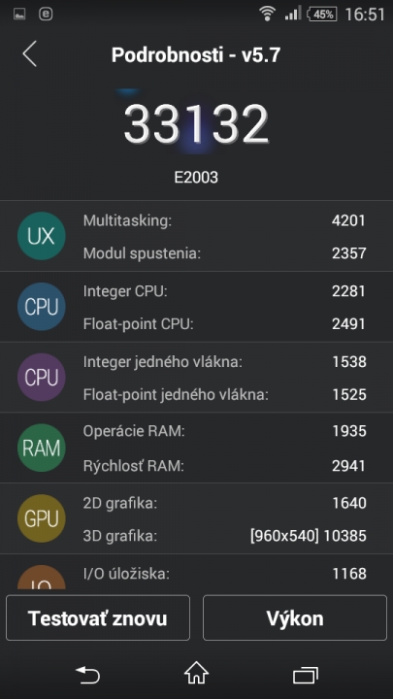Tap the E2003 device model label

pyautogui.click(x=196, y=178)
